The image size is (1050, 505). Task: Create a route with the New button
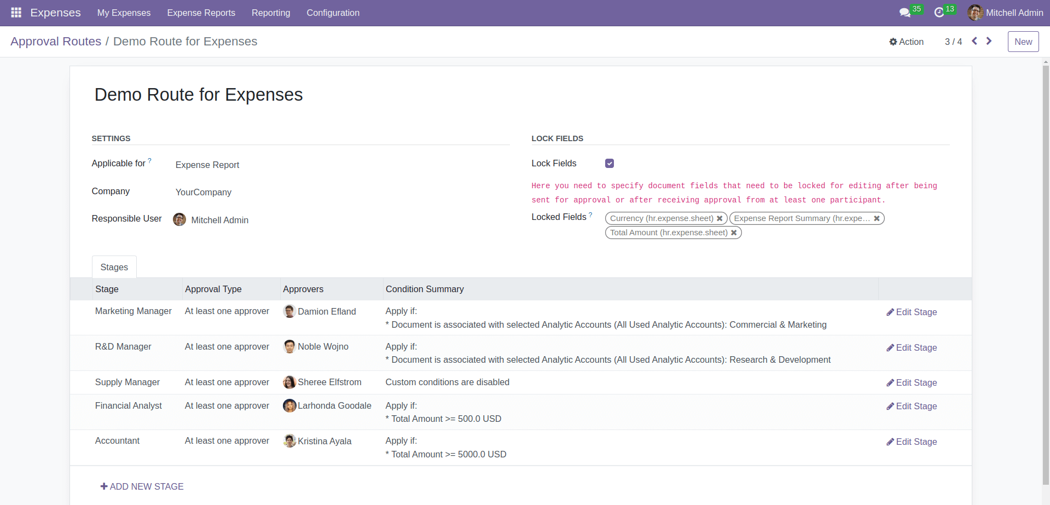click(1023, 41)
